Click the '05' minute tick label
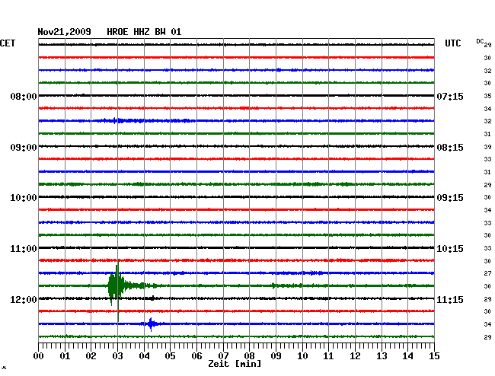 click(170, 356)
